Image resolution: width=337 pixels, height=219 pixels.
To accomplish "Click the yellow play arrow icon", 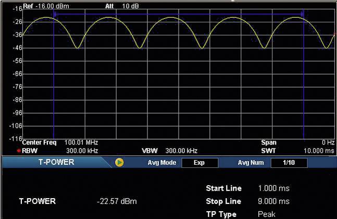I will 119,162.
